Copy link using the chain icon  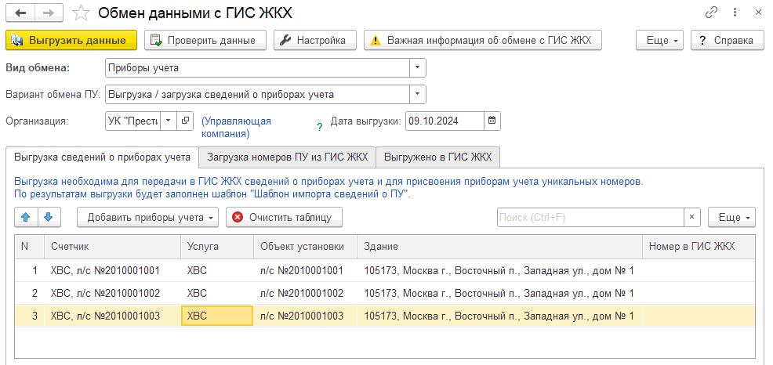coord(711,13)
